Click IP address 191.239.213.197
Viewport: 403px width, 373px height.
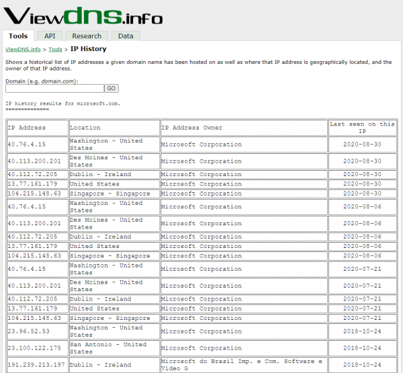36,365
